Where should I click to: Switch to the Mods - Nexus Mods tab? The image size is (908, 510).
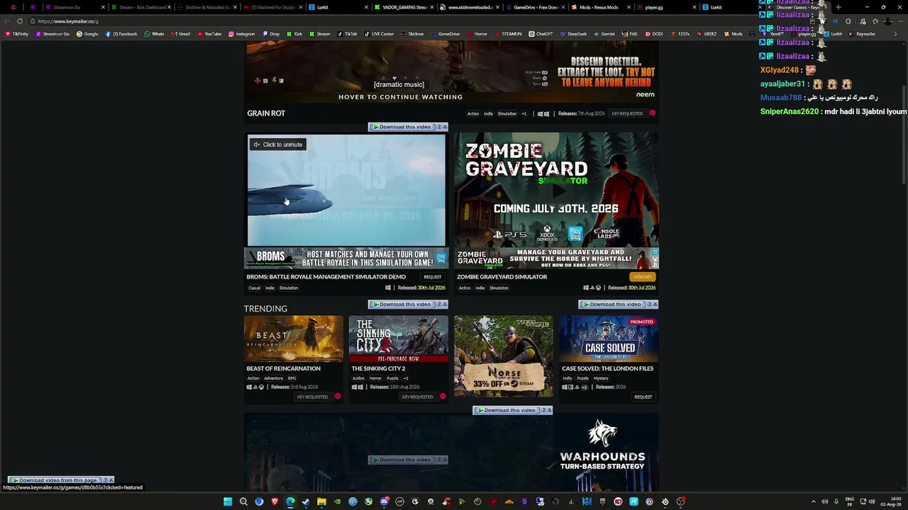599,7
